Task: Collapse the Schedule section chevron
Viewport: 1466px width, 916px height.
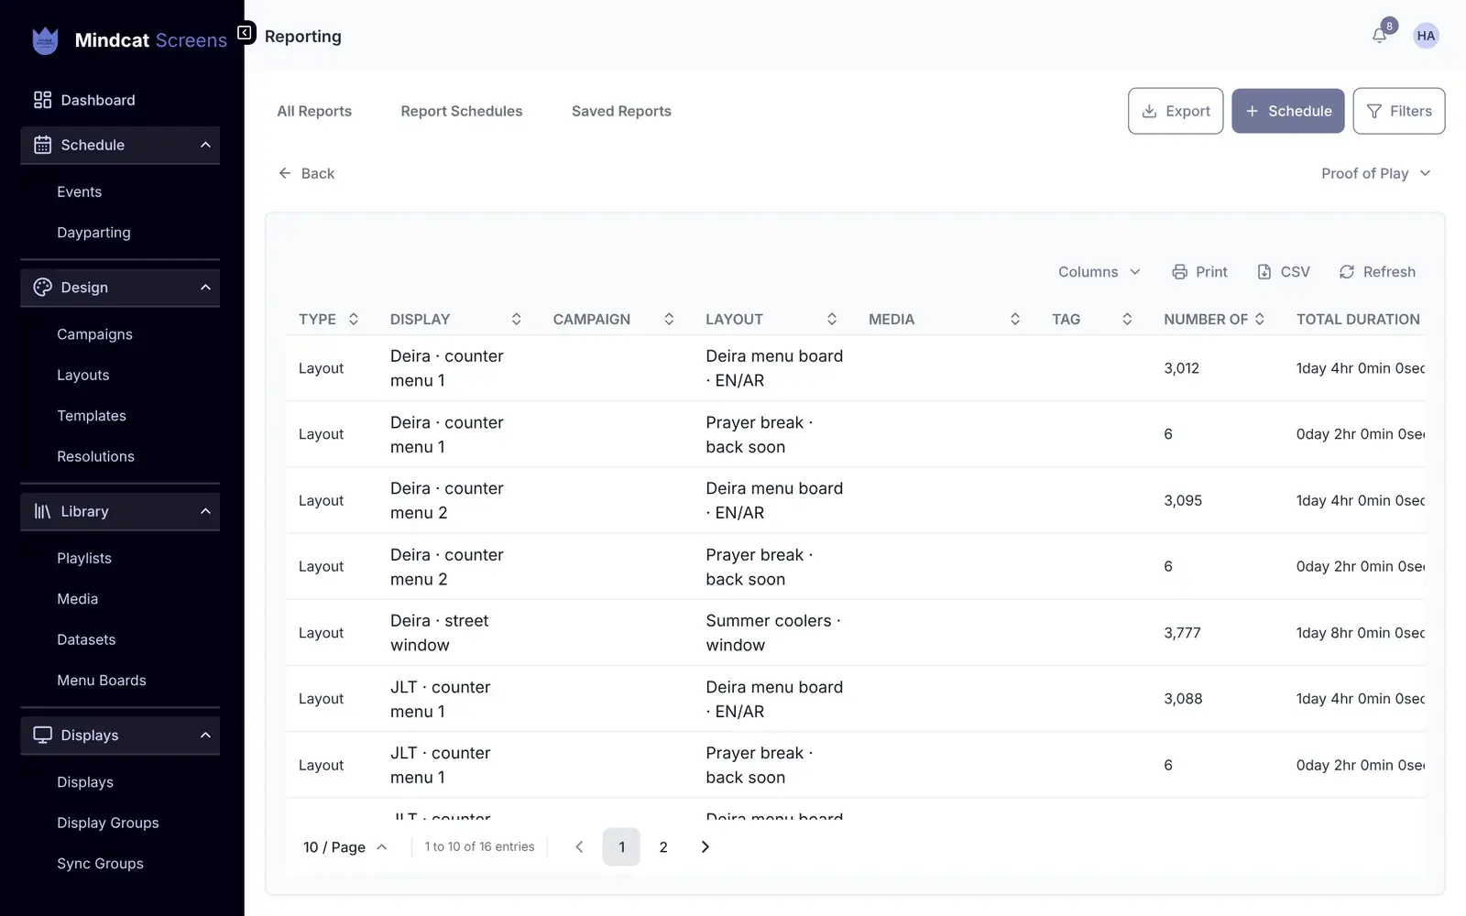Action: tap(205, 145)
